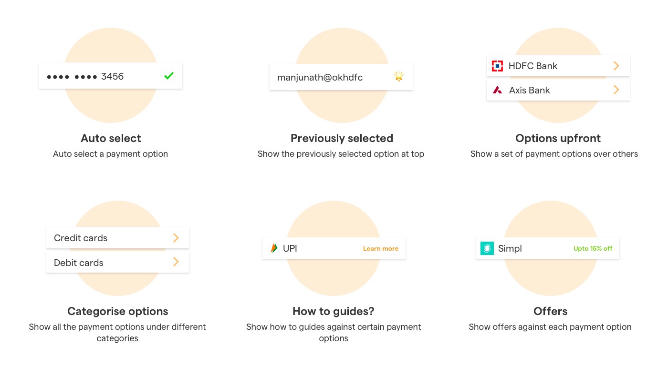Click the Options upfront heading
Viewport: 668px width, 377px height.
click(558, 138)
